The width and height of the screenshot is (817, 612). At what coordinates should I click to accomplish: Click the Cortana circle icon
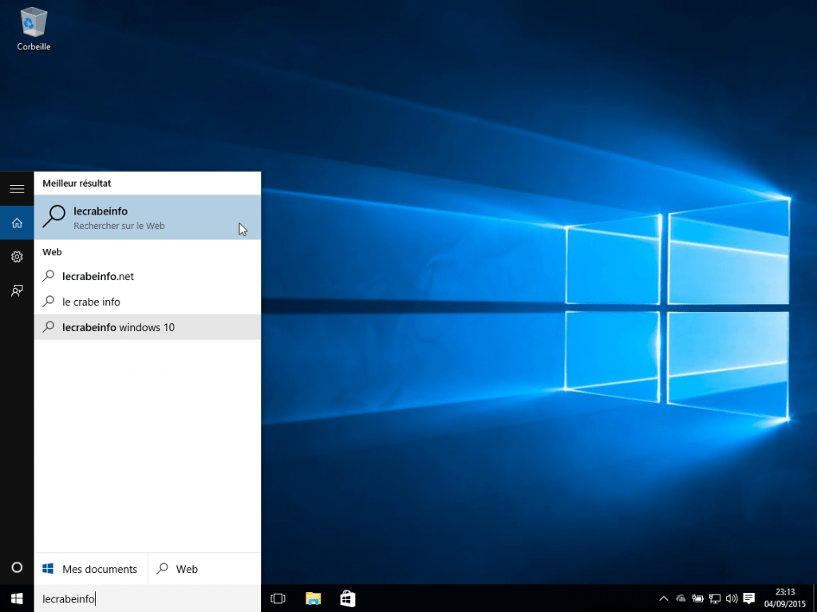(x=17, y=567)
